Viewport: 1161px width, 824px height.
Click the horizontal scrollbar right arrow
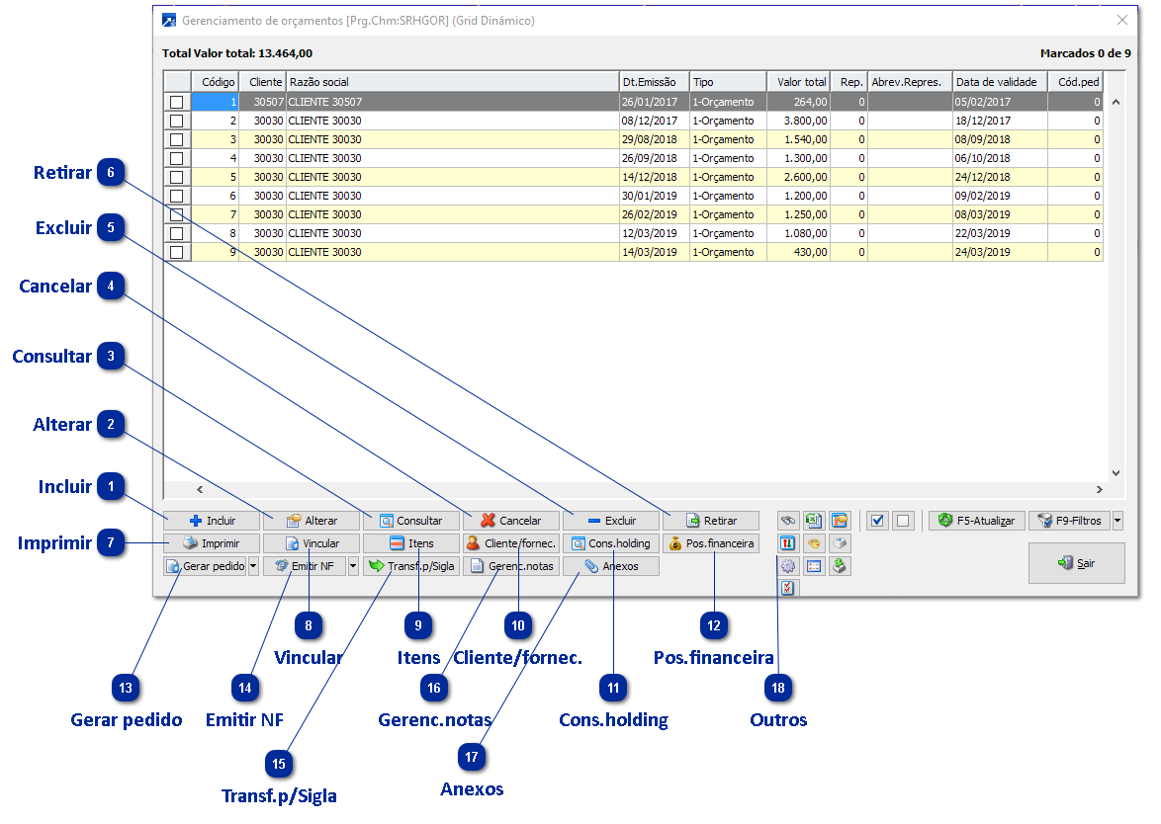pos(1100,489)
